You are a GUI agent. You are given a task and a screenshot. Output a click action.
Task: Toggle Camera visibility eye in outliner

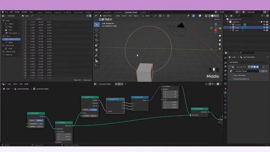pos(265,24)
